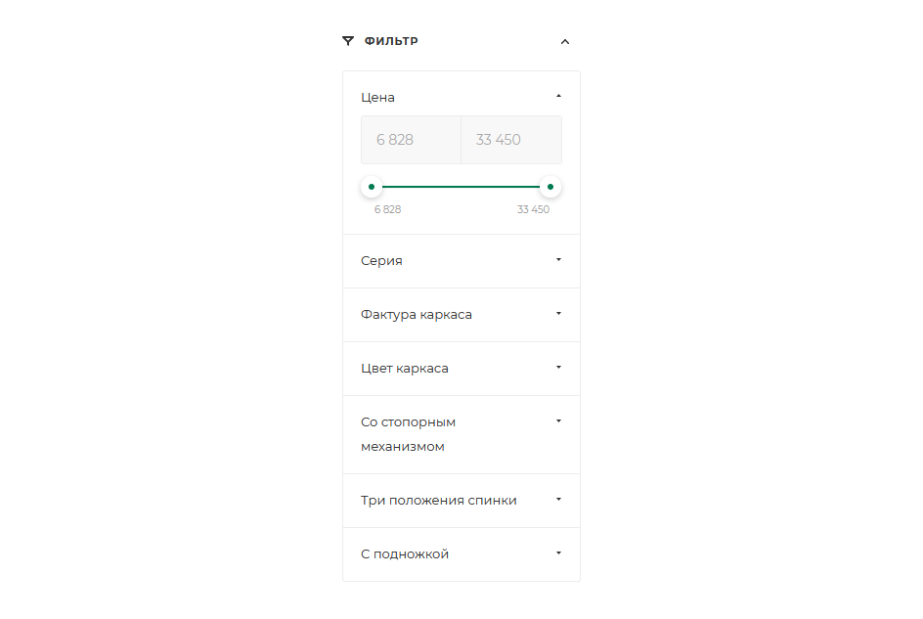Click the left price slider handle
The width and height of the screenshot is (923, 619).
coord(372,187)
